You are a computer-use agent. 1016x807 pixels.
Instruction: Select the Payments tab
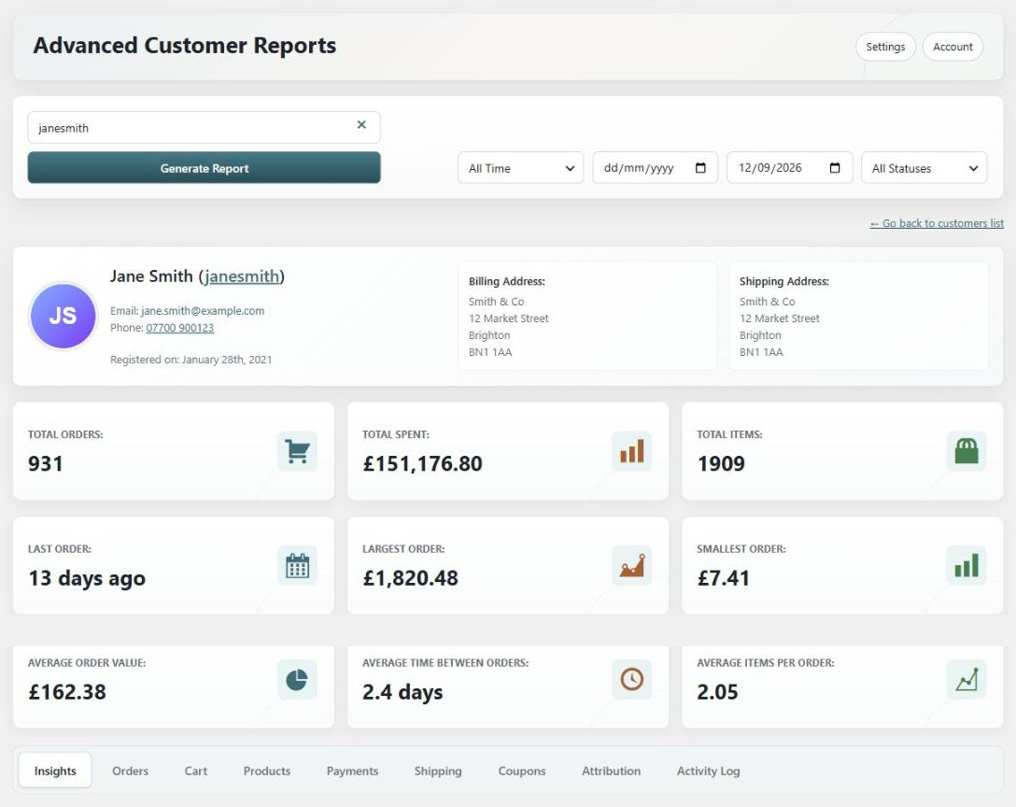(x=352, y=771)
